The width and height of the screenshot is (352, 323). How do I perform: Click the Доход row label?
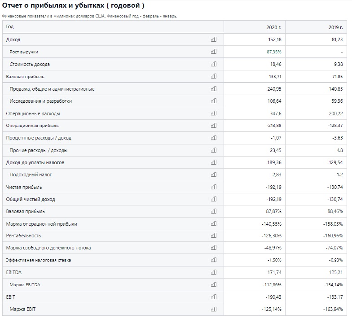click(x=13, y=39)
